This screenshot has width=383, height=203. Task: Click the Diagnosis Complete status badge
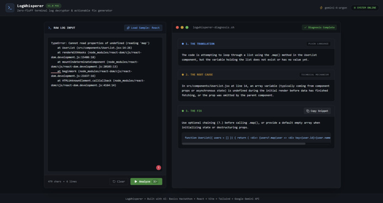coord(319,28)
